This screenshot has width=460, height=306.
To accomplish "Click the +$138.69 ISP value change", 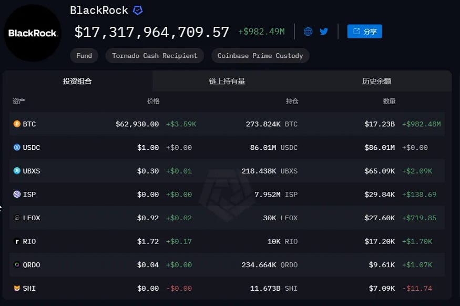I will coord(419,195).
